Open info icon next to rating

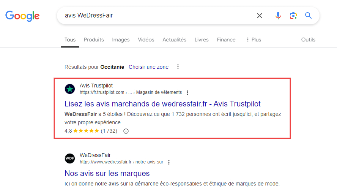pos(126,131)
